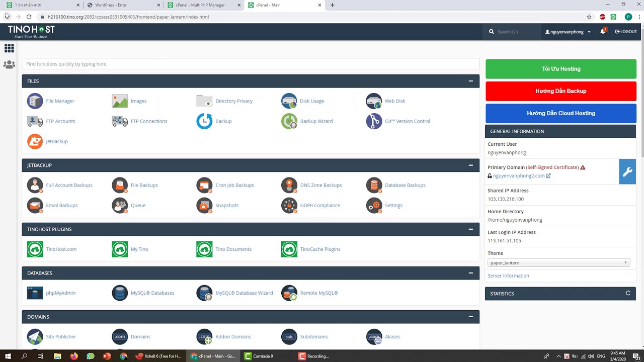This screenshot has width=644, height=362.
Task: Click the wrench icon beside Primary Domain
Action: pyautogui.click(x=627, y=172)
